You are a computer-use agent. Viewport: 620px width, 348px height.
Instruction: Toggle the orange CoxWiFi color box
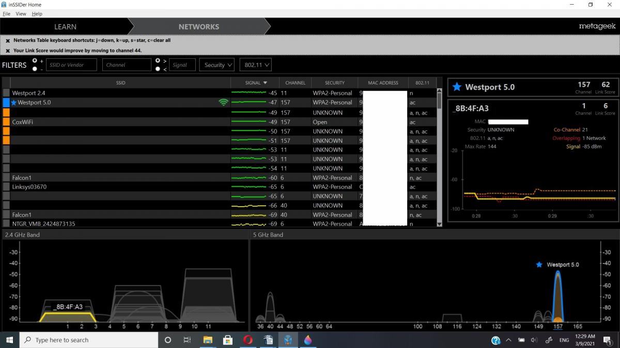(x=6, y=122)
